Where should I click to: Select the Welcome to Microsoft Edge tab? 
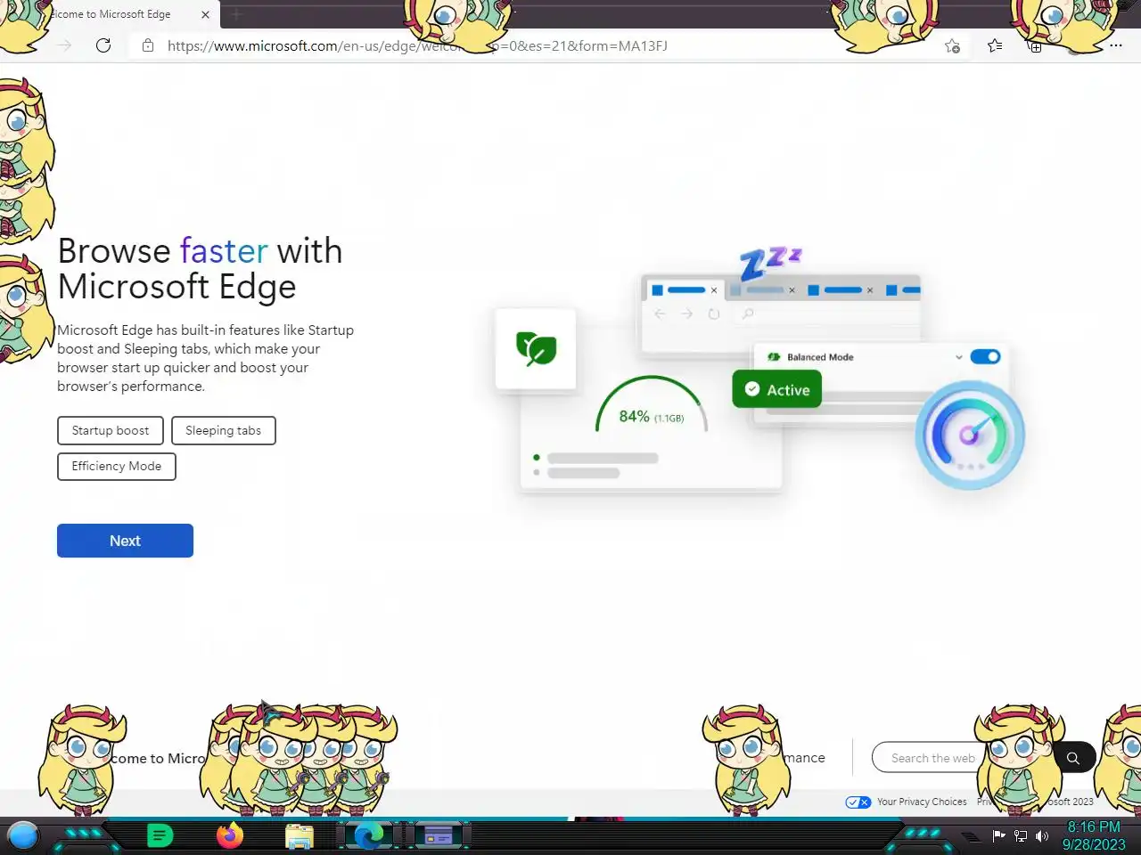tap(111, 14)
